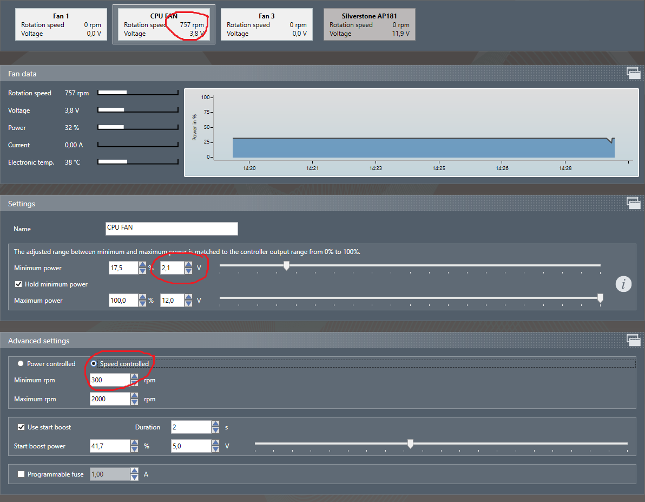The width and height of the screenshot is (645, 502).
Task: Select the Speed controlled radio button
Action: point(94,364)
